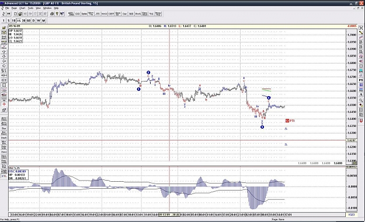Click the date marker on the time axis
The image size is (365, 222).
[169, 214]
